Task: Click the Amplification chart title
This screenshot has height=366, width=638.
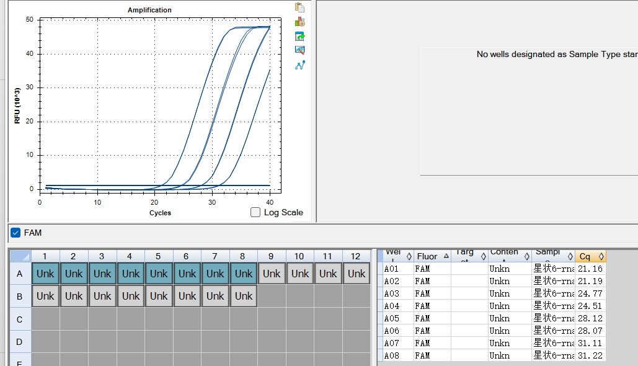Action: click(149, 10)
